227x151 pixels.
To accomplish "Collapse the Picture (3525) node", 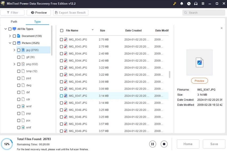I will coord(10,43).
